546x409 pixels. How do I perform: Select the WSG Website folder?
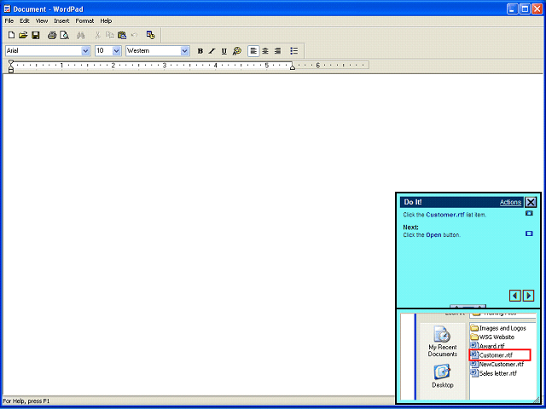tap(492, 337)
